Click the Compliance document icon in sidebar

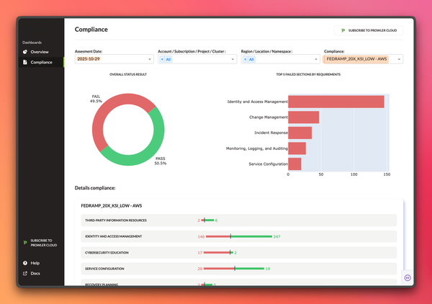point(25,63)
